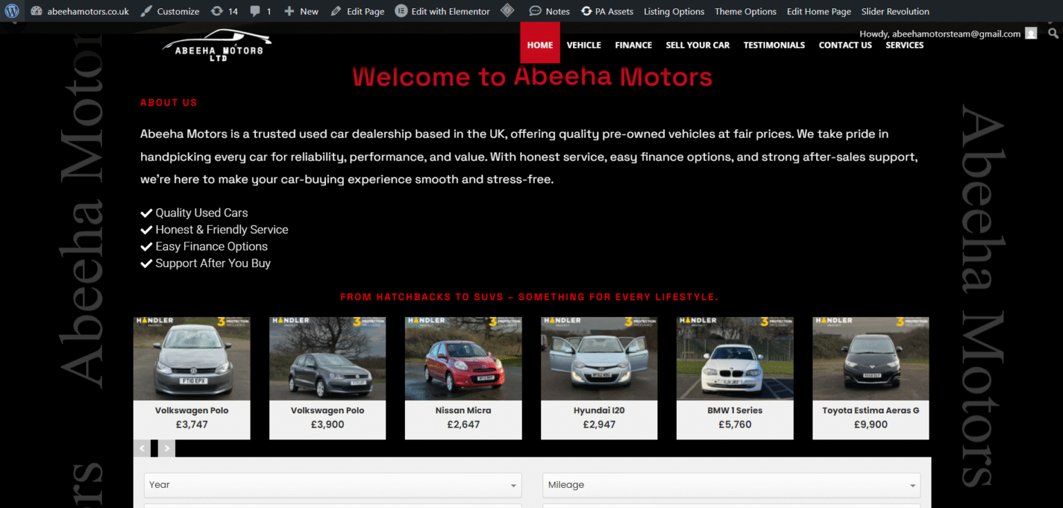Open the FINANCE nav item
Image resolution: width=1063 pixels, height=508 pixels.
(x=633, y=45)
